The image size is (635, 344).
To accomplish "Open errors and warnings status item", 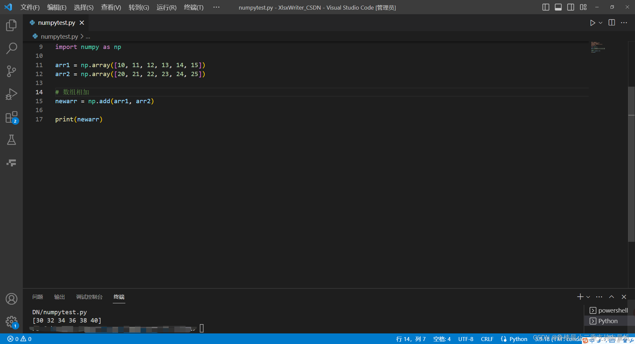I will (x=20, y=339).
